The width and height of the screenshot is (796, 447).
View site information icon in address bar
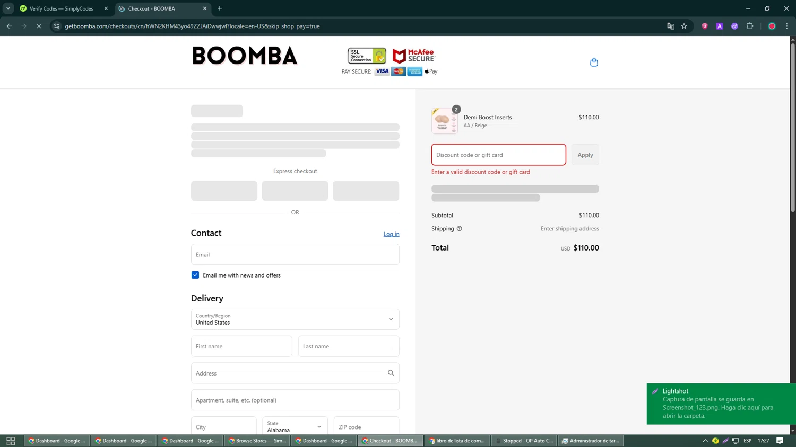[57, 26]
